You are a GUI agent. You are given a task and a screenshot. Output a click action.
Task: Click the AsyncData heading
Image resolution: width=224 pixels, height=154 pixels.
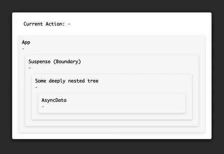[54, 100]
